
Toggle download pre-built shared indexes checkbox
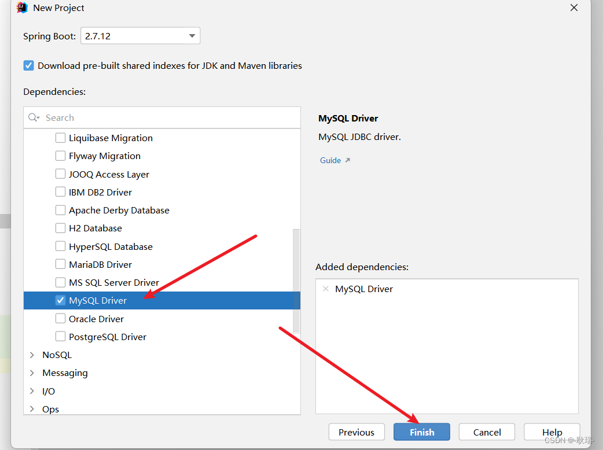click(28, 65)
